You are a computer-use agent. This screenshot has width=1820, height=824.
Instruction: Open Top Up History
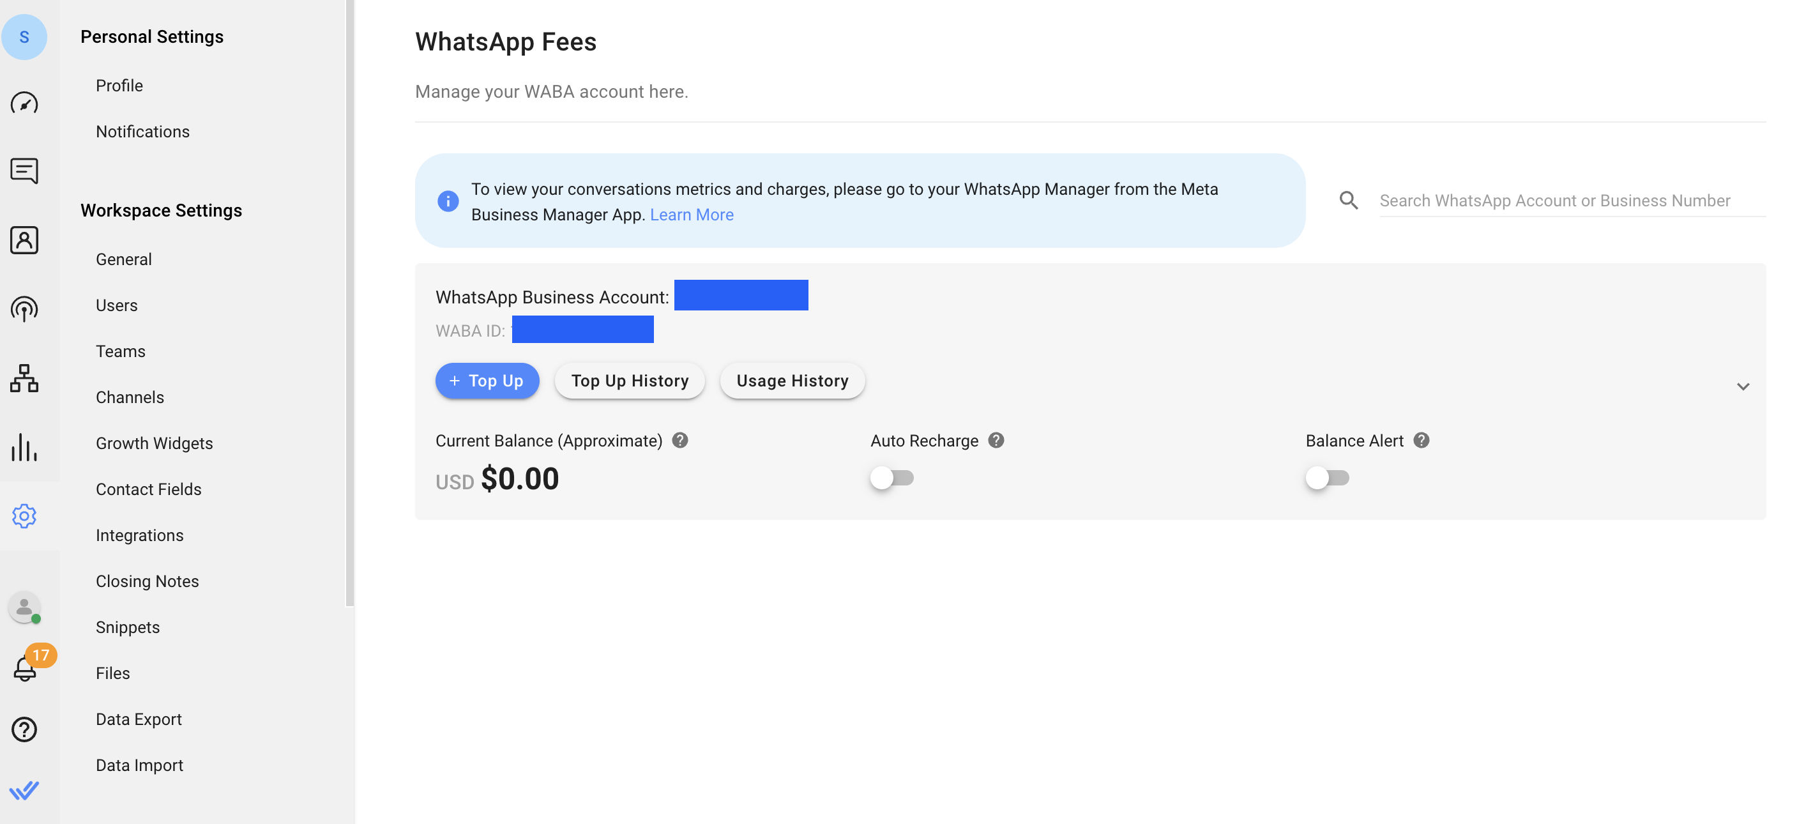(x=630, y=381)
